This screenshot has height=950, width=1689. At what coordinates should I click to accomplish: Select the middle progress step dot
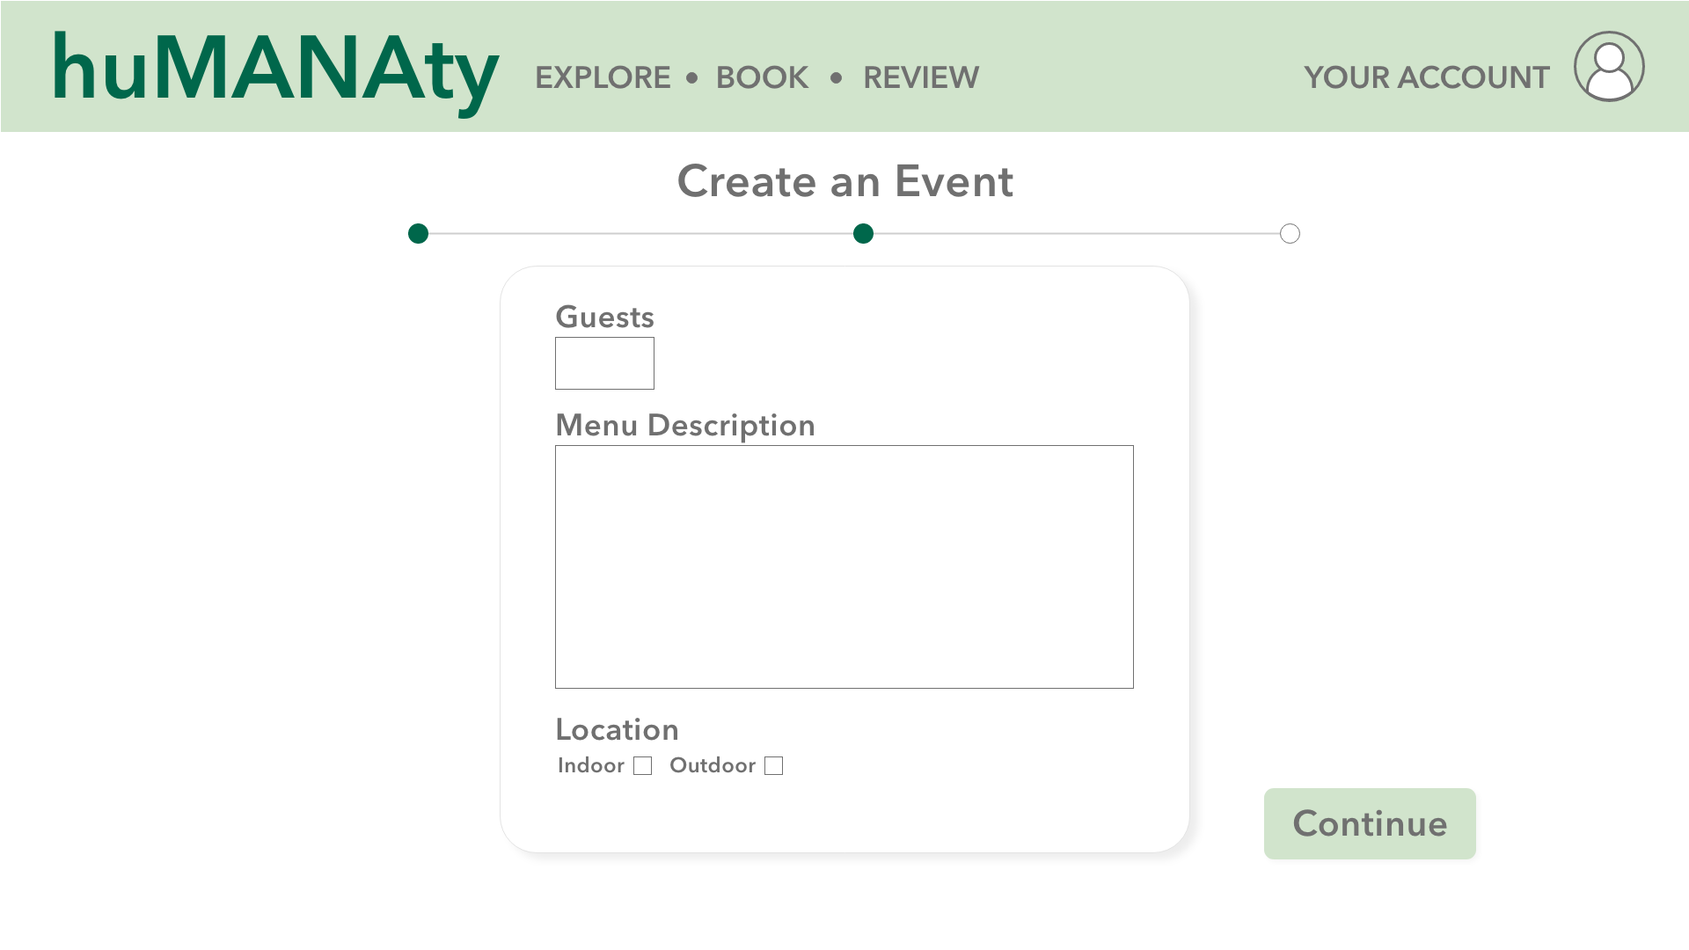coord(863,234)
